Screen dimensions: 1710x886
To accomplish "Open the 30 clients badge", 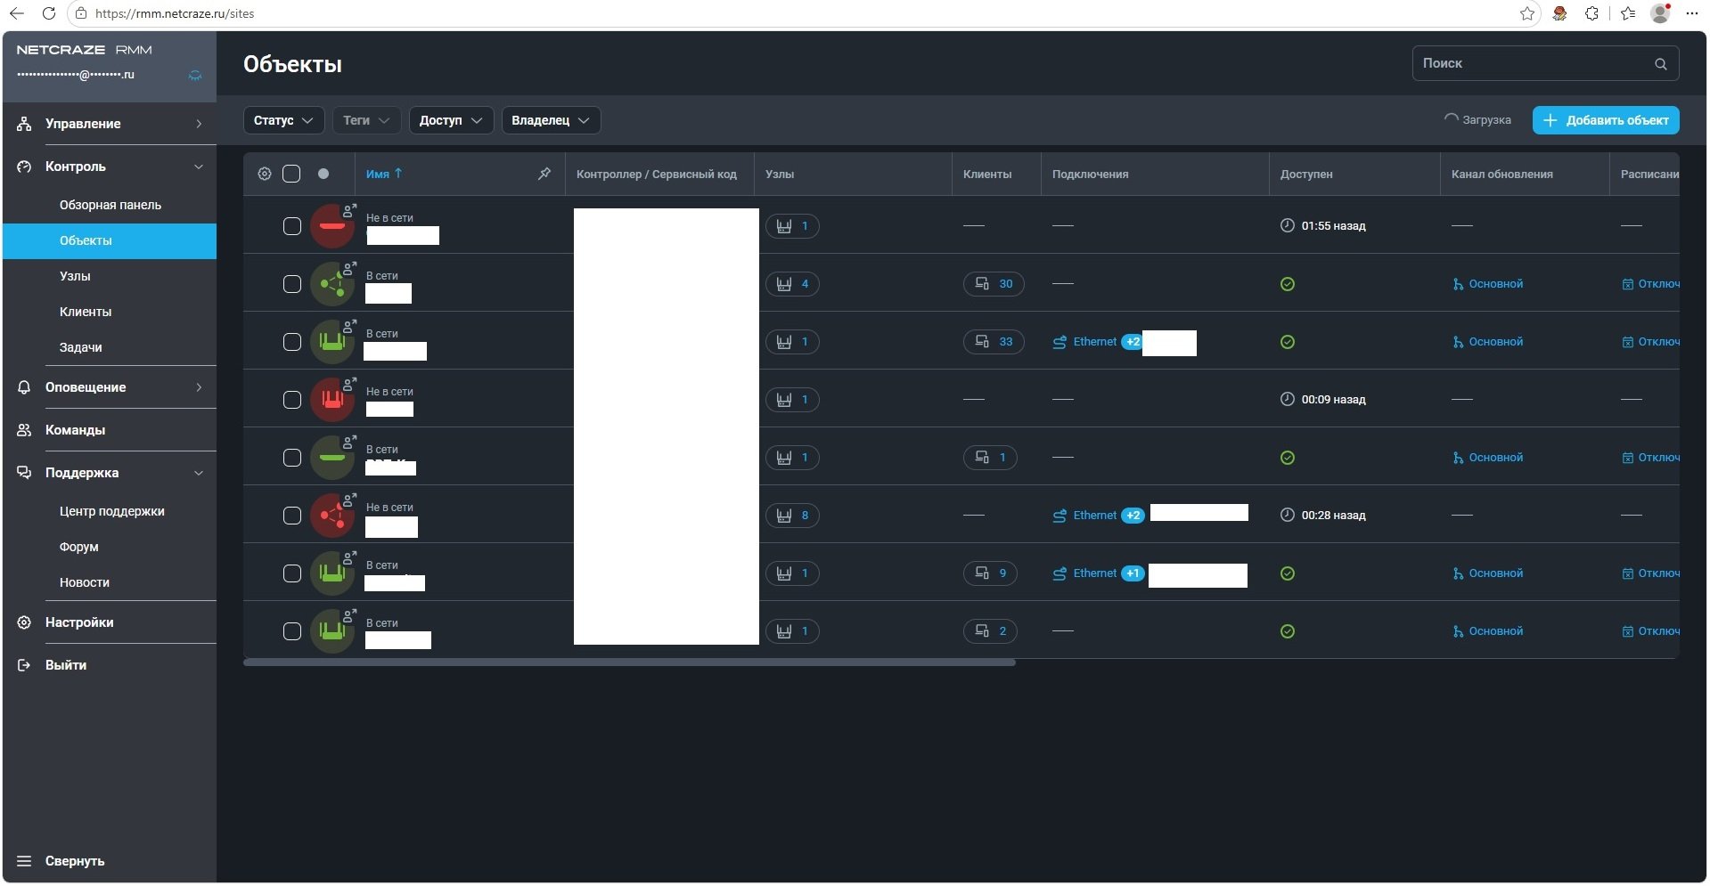I will pos(994,284).
